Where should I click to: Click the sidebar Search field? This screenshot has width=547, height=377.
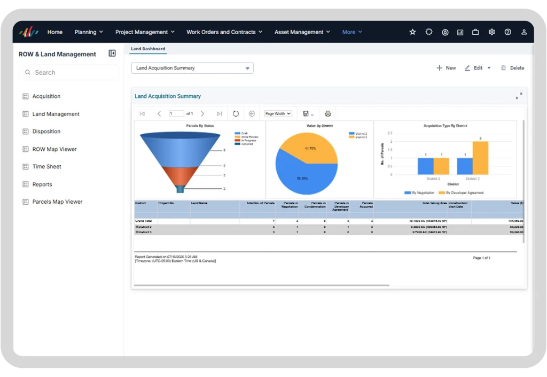click(x=68, y=73)
